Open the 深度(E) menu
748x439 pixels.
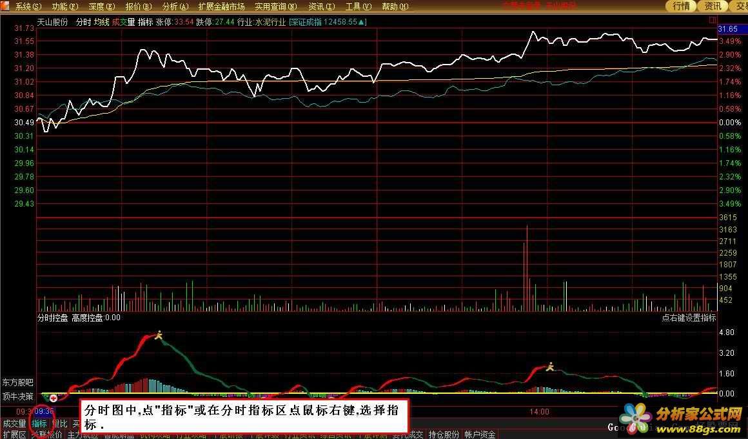tap(102, 6)
